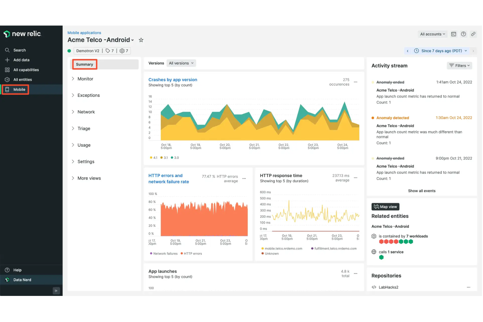Open the workloads icon showing 7
Screen dimensions: 483x322
(x=124, y=51)
